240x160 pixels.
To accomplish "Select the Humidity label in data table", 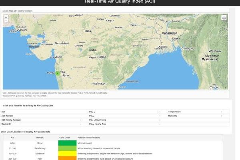I will pos(172,116).
